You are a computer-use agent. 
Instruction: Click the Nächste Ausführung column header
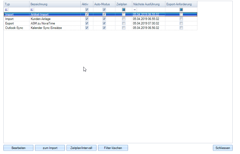pyautogui.click(x=148, y=4)
